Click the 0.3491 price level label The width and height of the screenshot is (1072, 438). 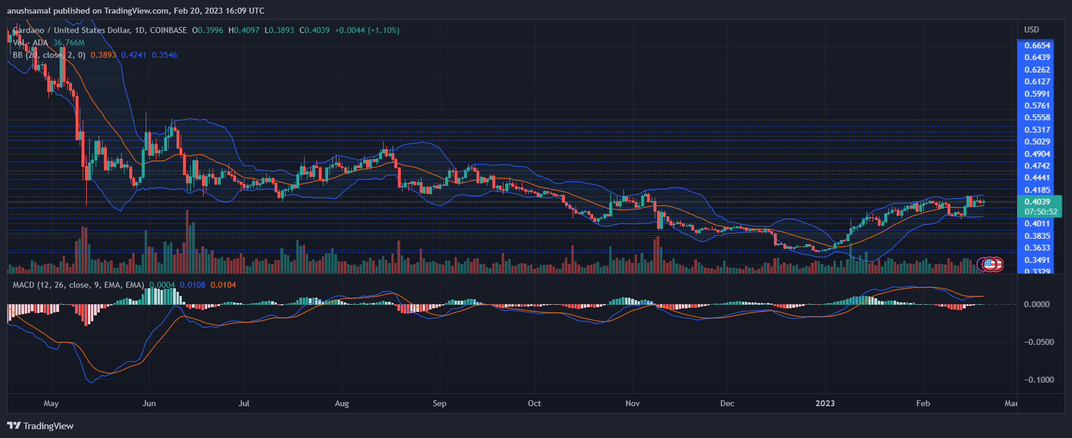coord(1037,260)
